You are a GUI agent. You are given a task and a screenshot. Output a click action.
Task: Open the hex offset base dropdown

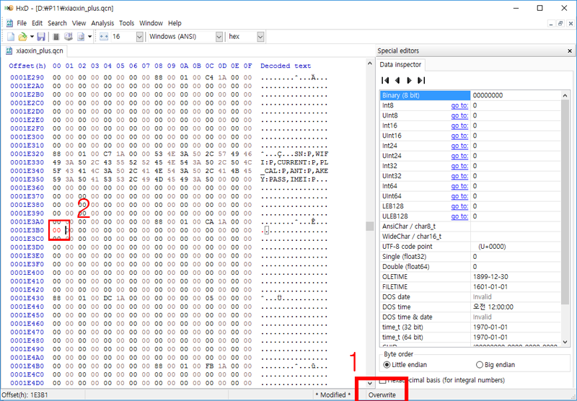260,36
